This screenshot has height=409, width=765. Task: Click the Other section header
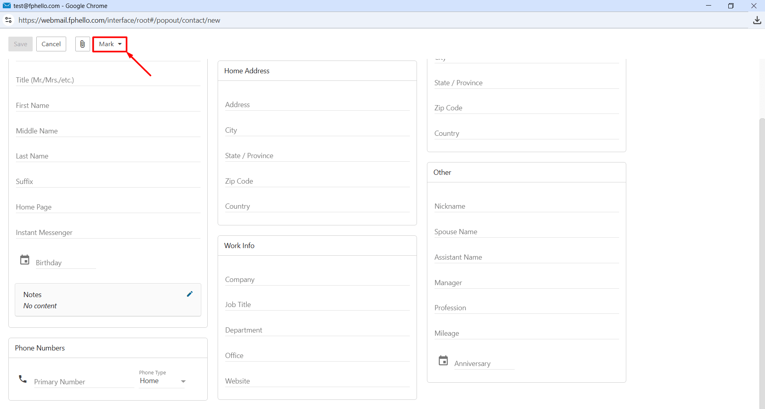[x=527, y=172]
